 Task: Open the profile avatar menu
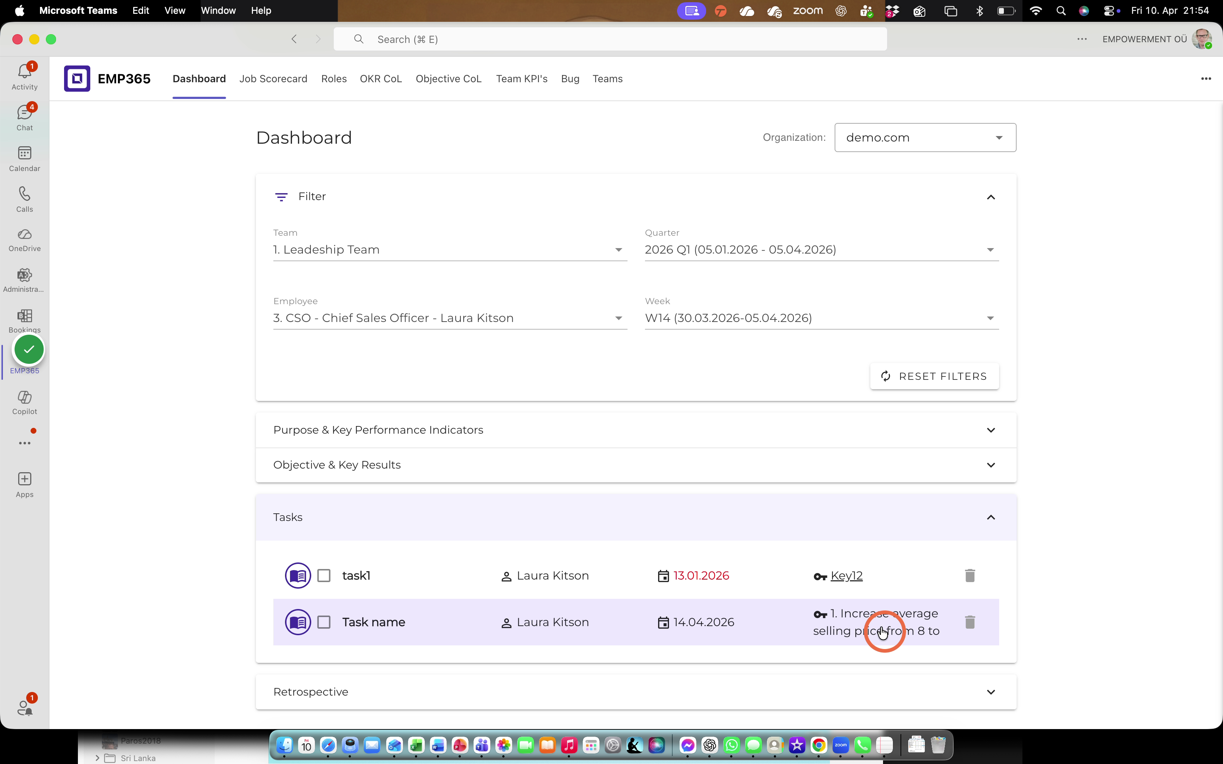pyautogui.click(x=1202, y=39)
